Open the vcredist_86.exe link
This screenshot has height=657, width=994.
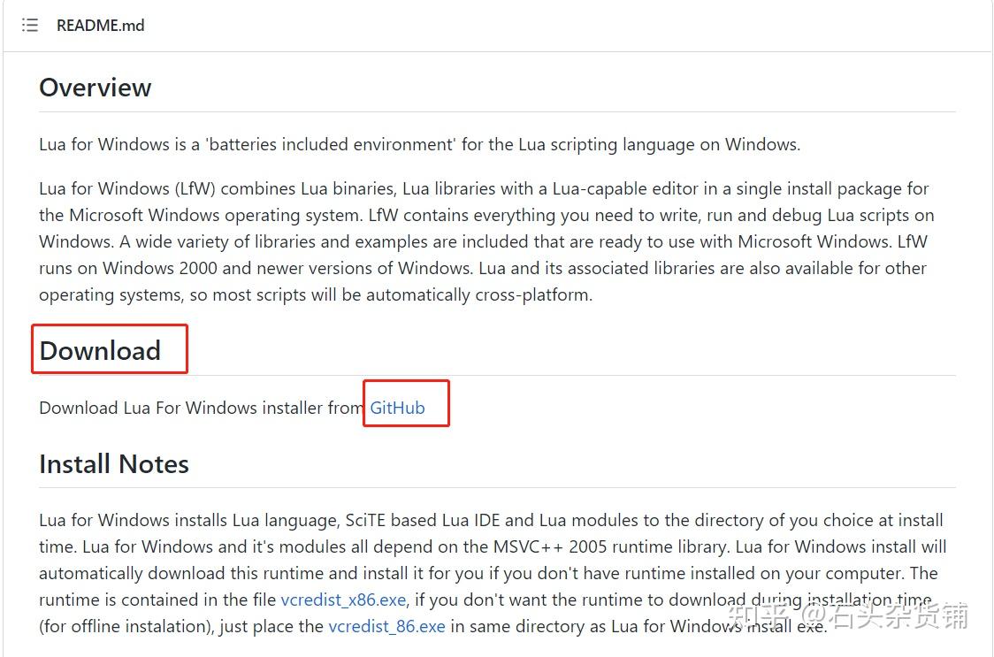pos(386,626)
